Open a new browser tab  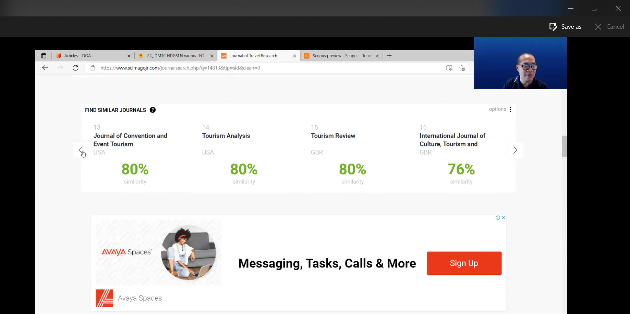pos(389,56)
